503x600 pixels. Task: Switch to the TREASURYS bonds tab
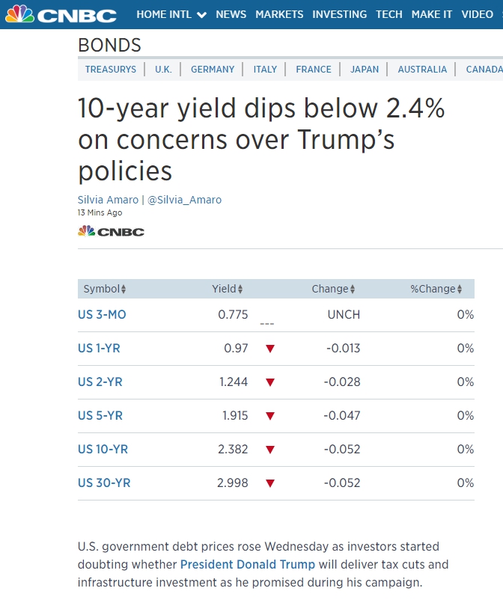pos(111,70)
